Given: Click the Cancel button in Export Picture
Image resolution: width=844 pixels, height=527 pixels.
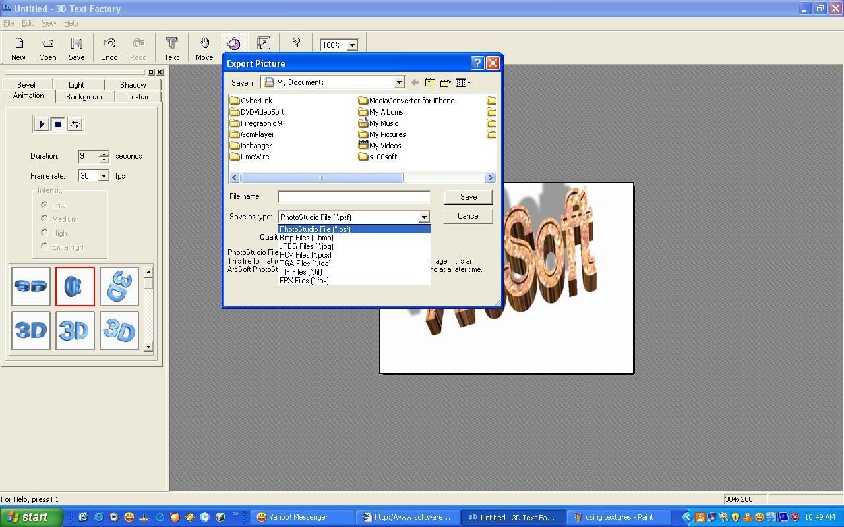Looking at the screenshot, I should click(468, 216).
